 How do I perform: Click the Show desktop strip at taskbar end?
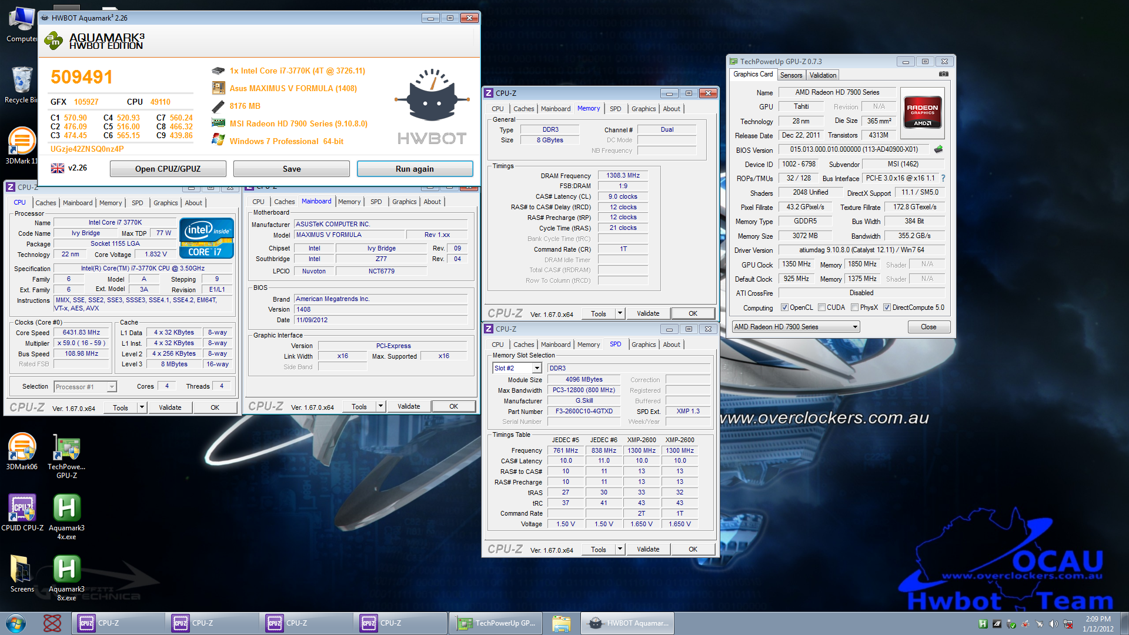[1124, 623]
